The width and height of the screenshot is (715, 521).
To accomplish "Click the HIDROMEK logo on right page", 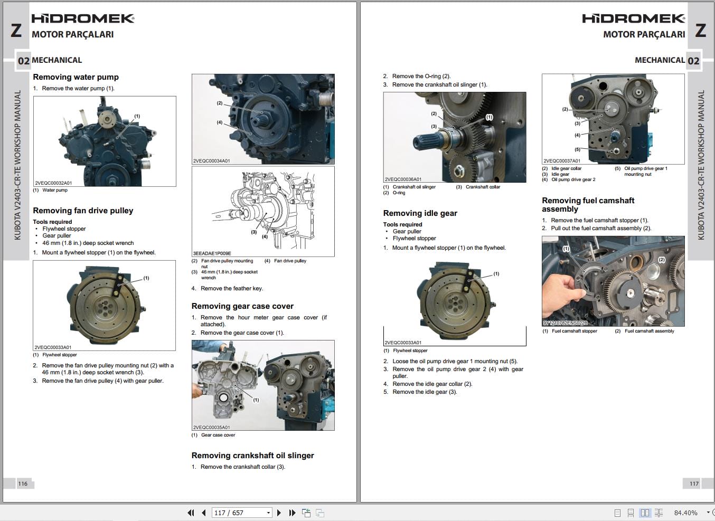I will pos(634,18).
